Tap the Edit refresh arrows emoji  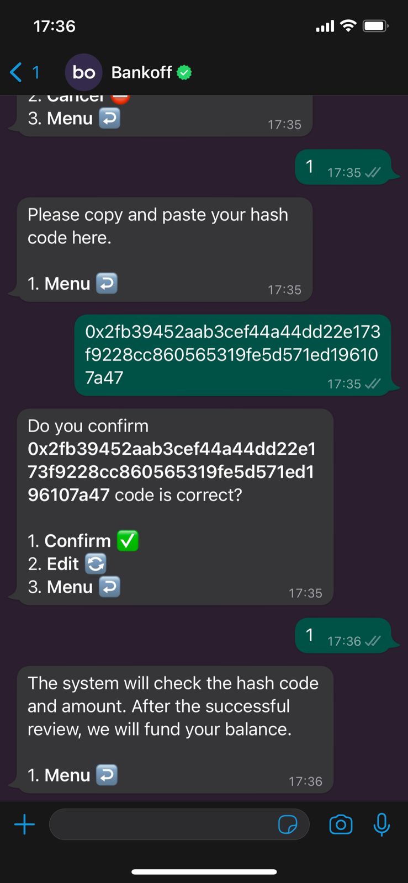point(96,564)
